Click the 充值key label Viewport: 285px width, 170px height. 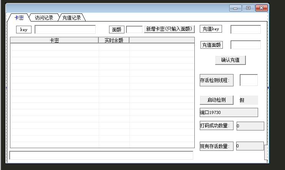pyautogui.click(x=211, y=29)
